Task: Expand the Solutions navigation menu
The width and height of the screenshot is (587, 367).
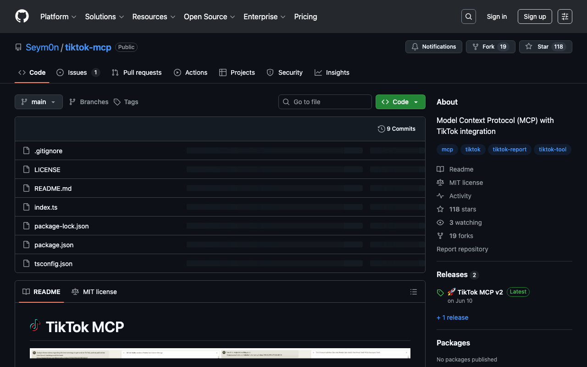Action: [x=104, y=17]
